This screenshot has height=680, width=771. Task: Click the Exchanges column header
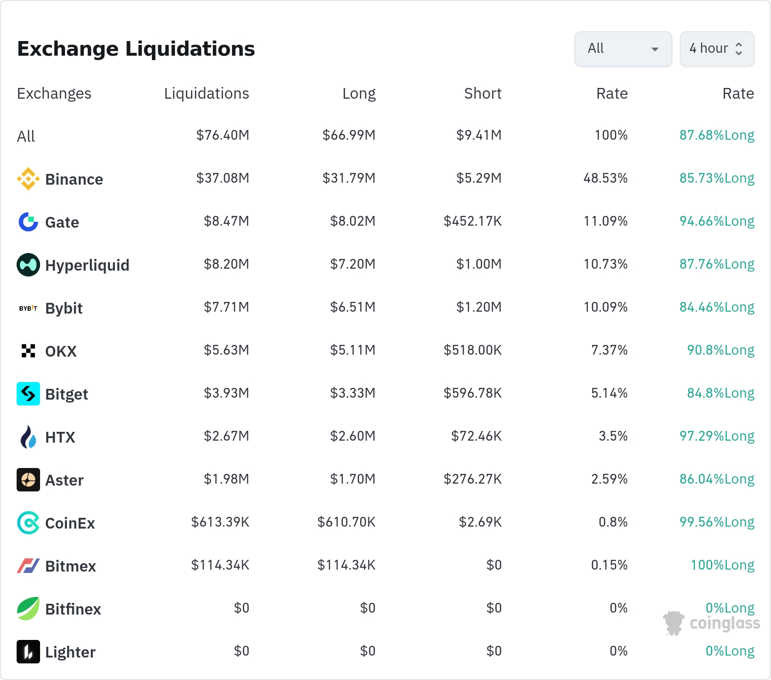(x=54, y=93)
